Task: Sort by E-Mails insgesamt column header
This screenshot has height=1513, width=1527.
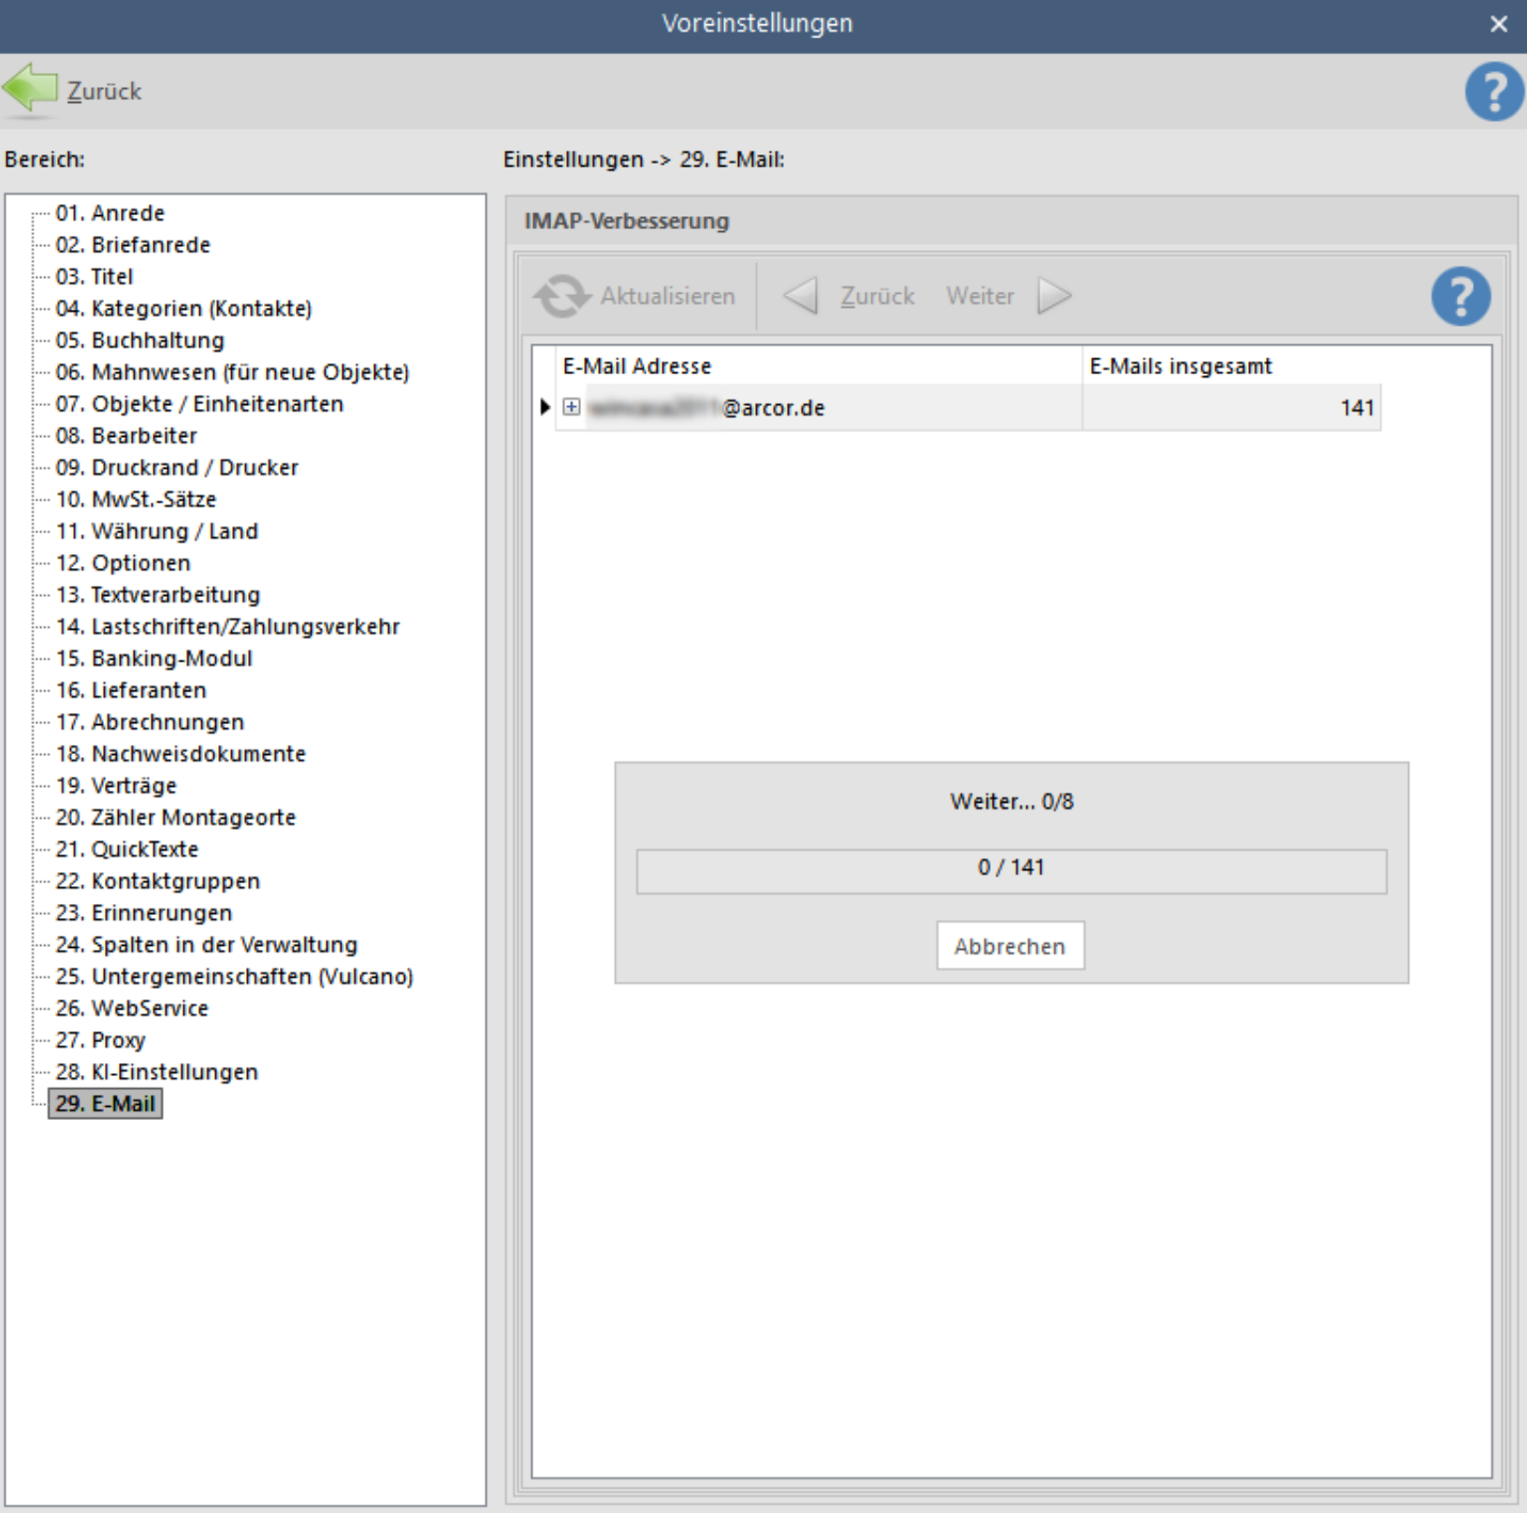Action: [1231, 366]
